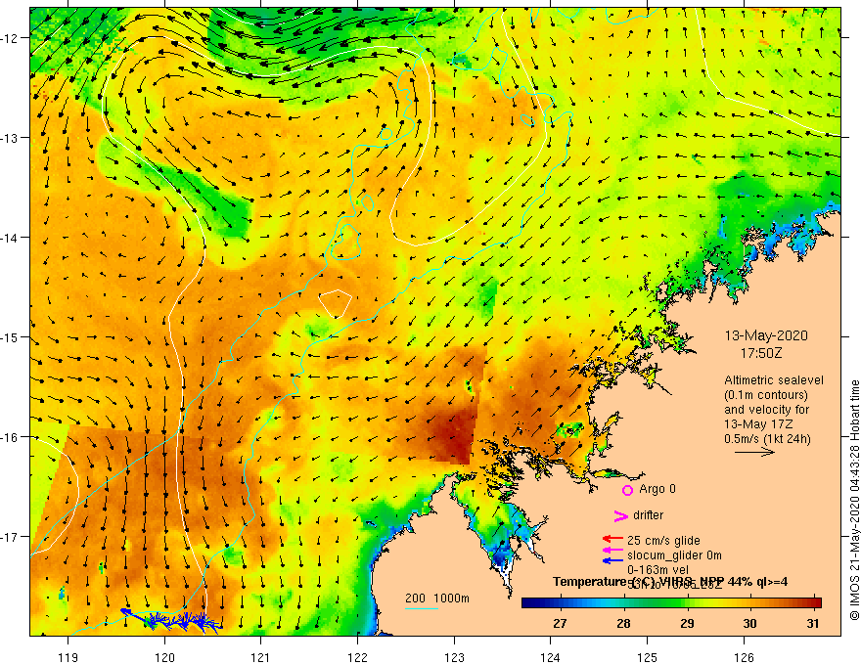The width and height of the screenshot is (861, 665).
Task: Click colorbar tick label 29
Action: (687, 623)
